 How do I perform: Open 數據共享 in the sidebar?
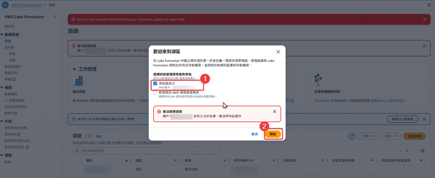point(11,73)
